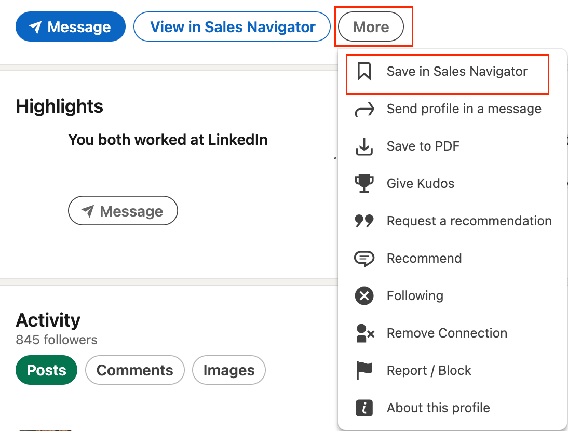Click the 845 followers text
Image resolution: width=568 pixels, height=431 pixels.
pyautogui.click(x=57, y=340)
